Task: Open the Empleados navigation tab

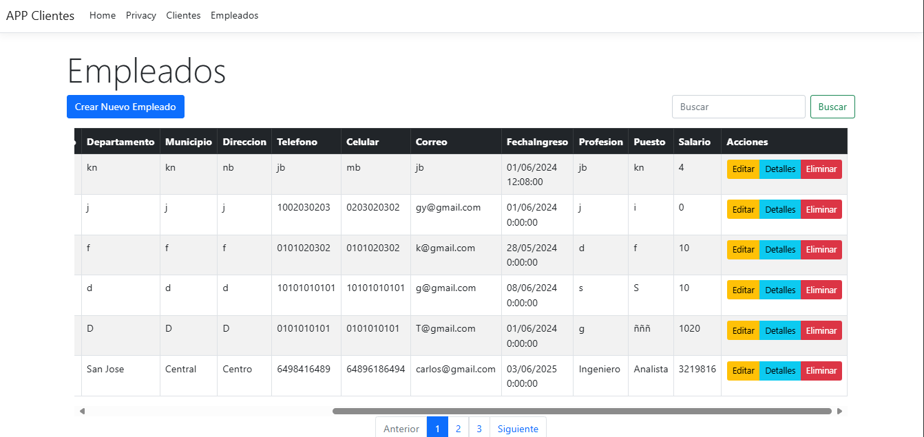Action: click(x=234, y=15)
